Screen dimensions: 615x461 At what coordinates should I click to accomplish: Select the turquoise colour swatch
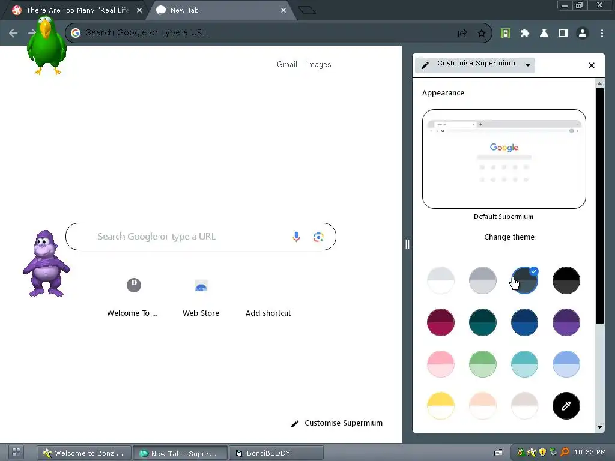(524, 364)
